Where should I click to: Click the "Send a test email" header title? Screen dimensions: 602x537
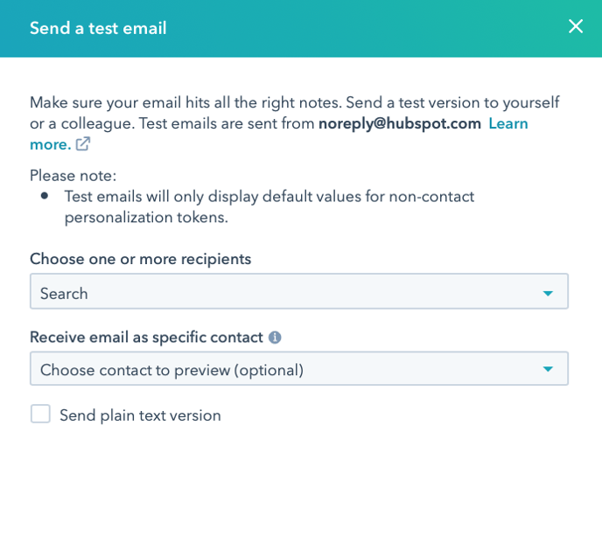(98, 28)
